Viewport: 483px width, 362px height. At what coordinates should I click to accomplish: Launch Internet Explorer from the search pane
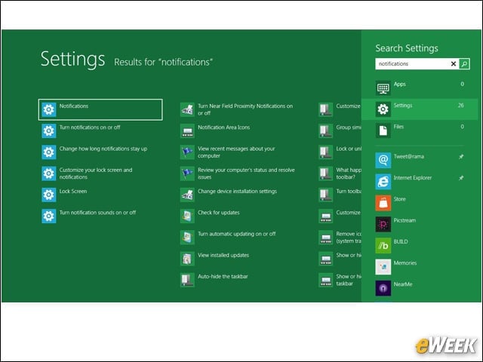(x=383, y=182)
